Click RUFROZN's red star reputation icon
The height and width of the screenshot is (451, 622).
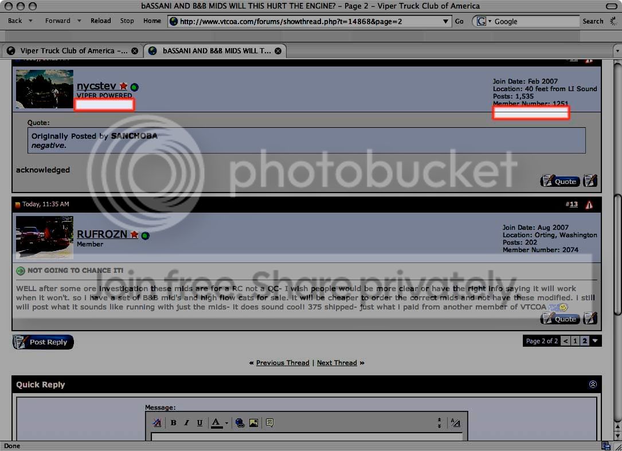point(135,234)
